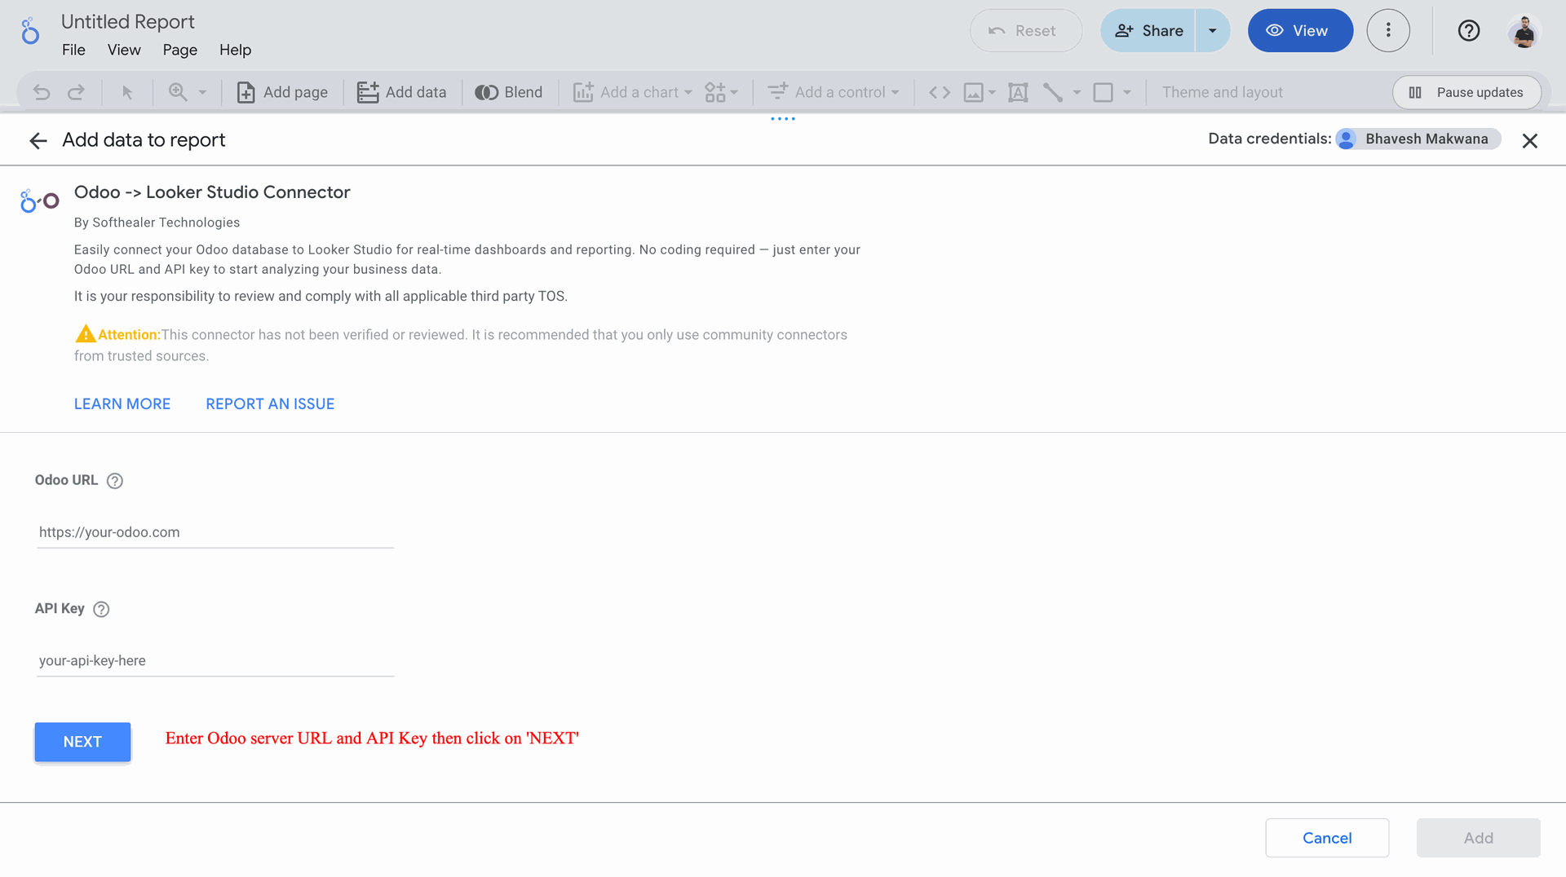The image size is (1566, 877).
Task: Click the blue NEXT button
Action: tap(82, 742)
